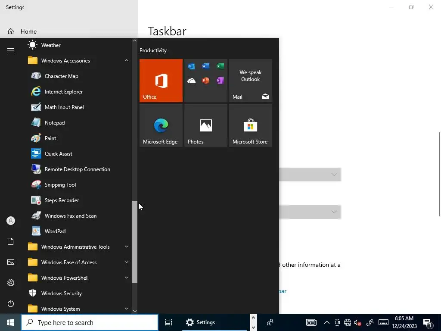The height and width of the screenshot is (331, 441).
Task: Click the Start menu power button
Action: [11, 303]
